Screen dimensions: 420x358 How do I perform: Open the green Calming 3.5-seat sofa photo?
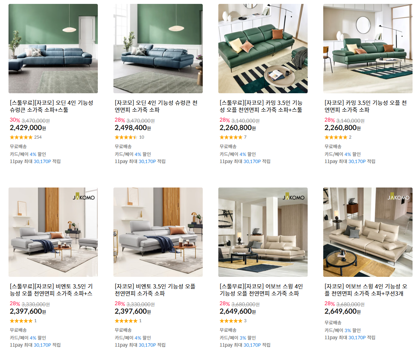368,49
